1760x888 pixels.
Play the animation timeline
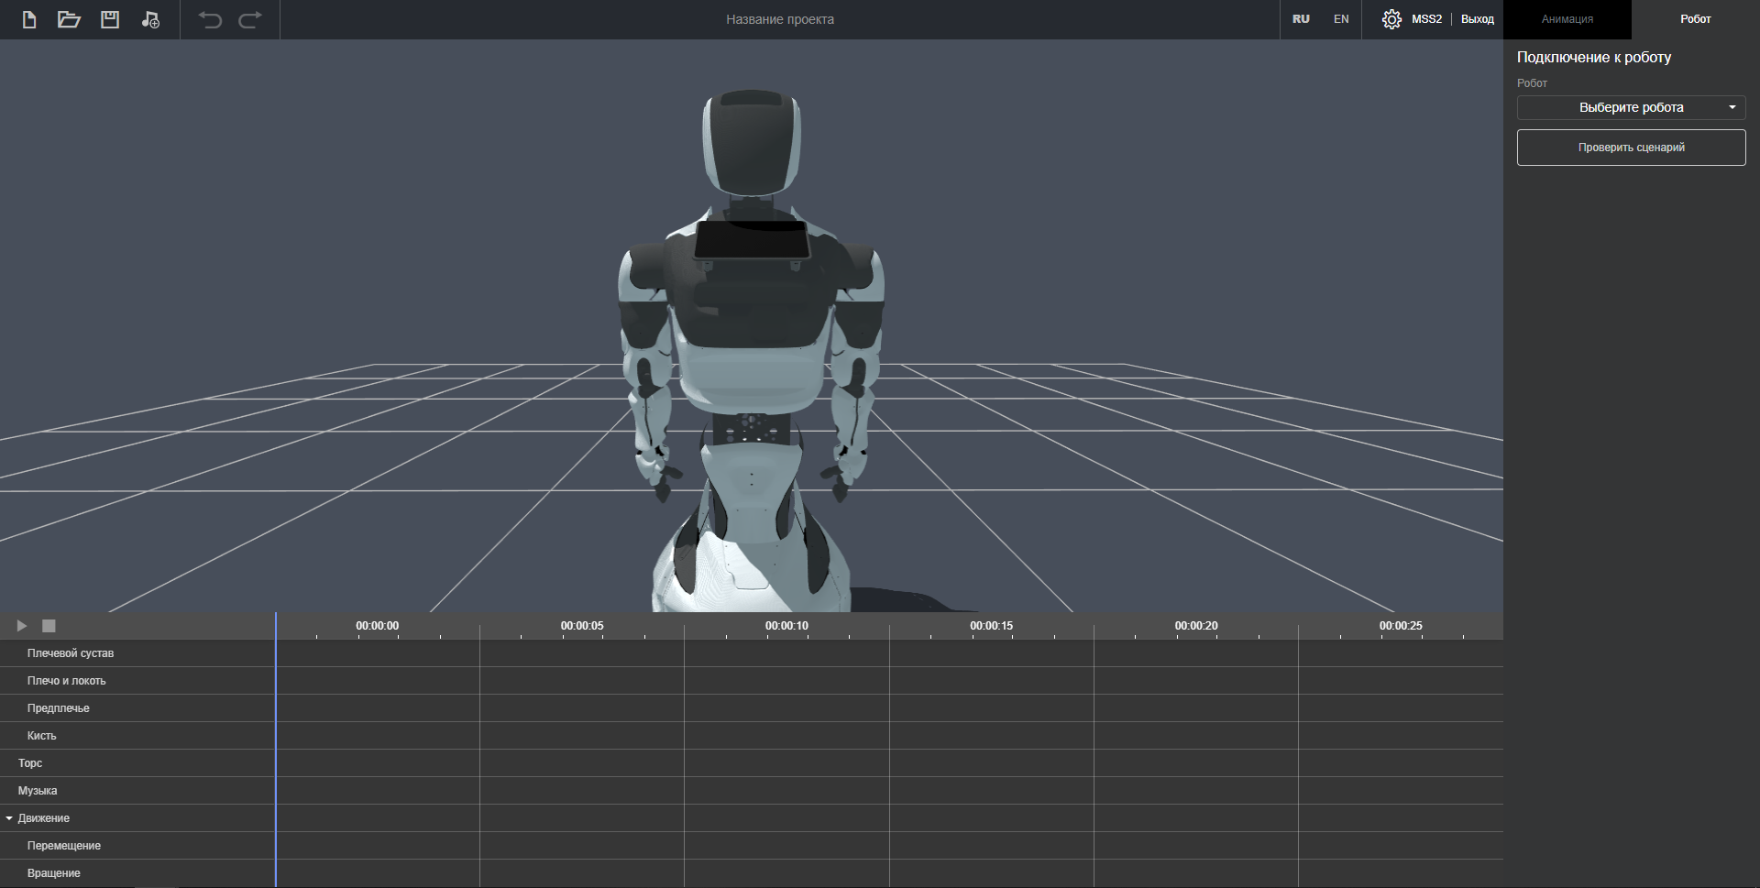click(x=22, y=626)
